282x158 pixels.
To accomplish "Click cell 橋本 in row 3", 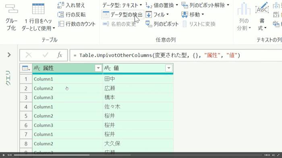I will (138, 97).
